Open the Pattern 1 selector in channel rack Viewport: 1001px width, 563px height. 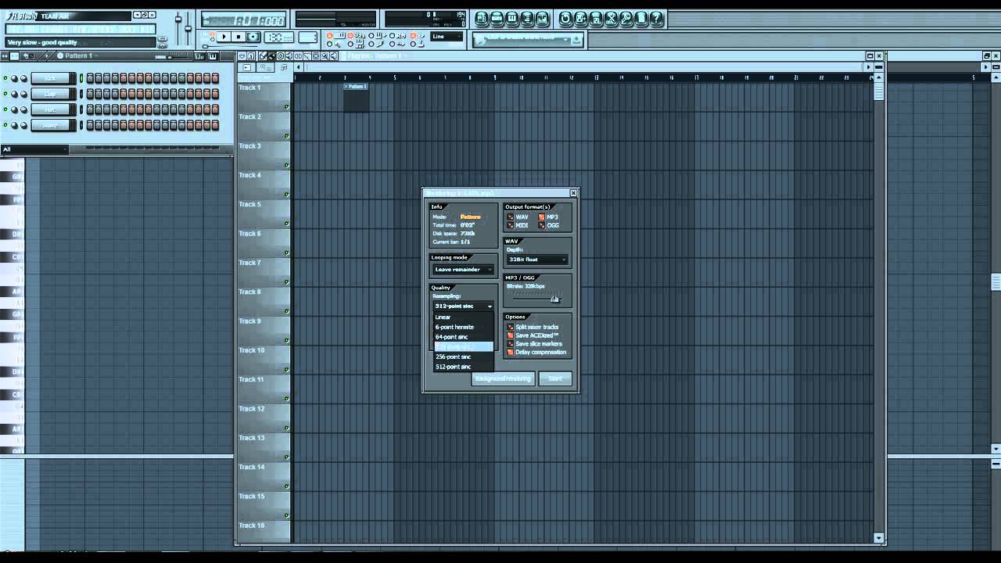coord(78,56)
